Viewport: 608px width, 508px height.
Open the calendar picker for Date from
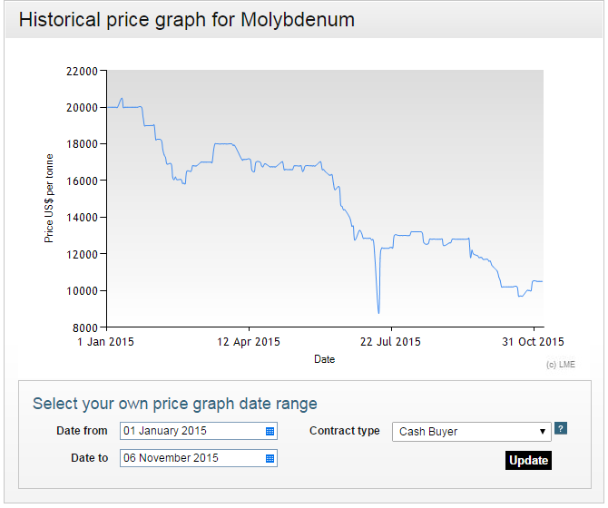click(270, 431)
